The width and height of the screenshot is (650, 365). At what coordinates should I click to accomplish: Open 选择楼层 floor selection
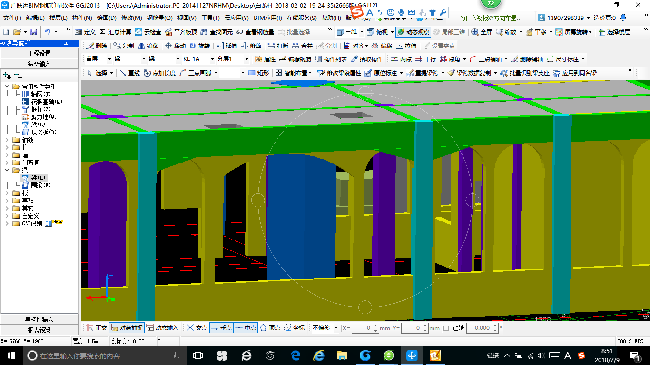click(x=614, y=32)
